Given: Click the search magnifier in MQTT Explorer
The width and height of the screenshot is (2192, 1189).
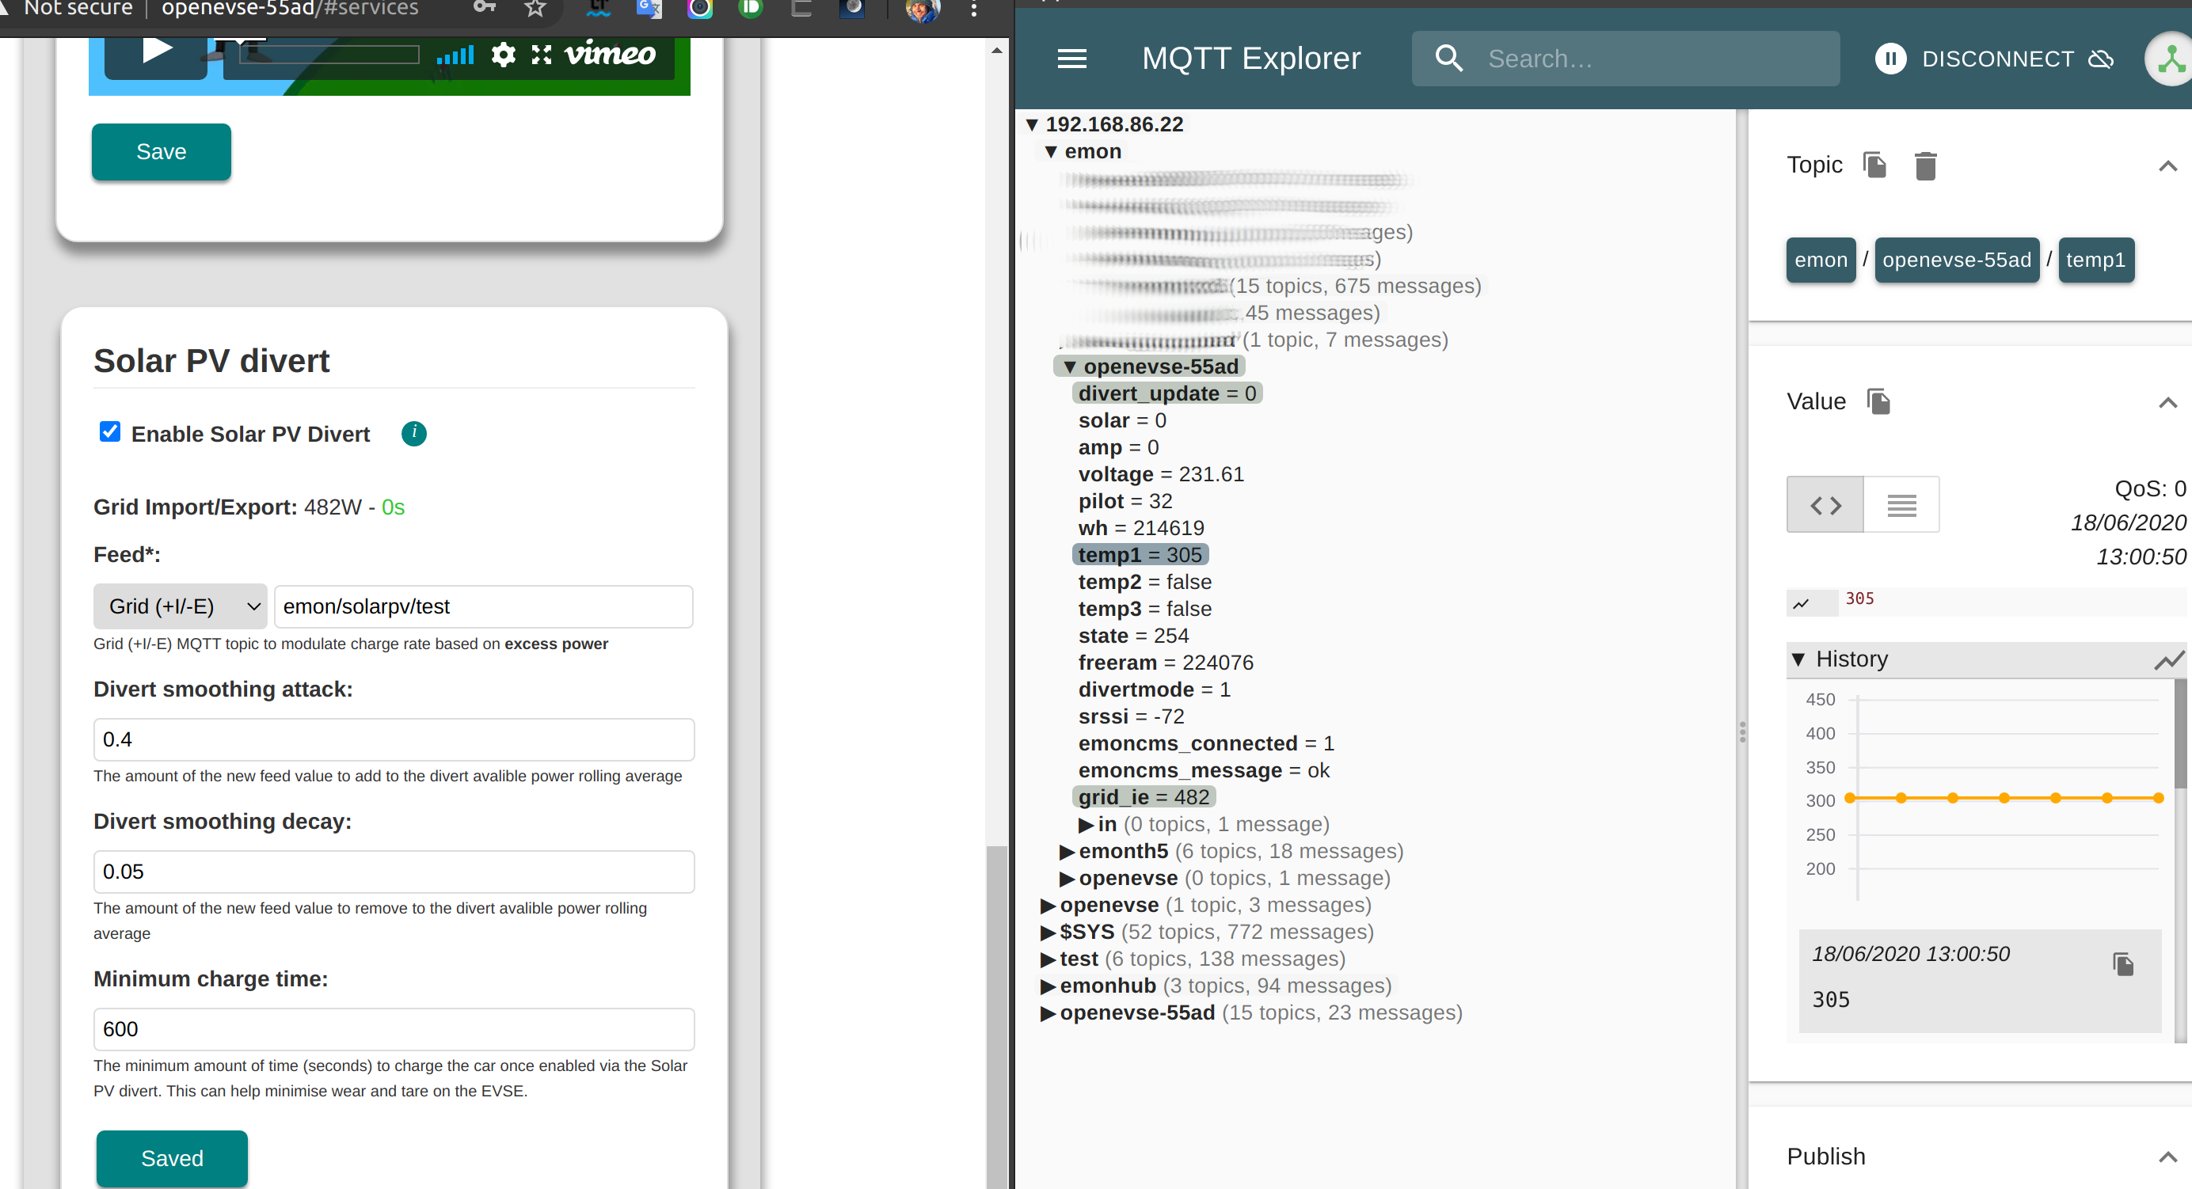Looking at the screenshot, I should [x=1449, y=58].
